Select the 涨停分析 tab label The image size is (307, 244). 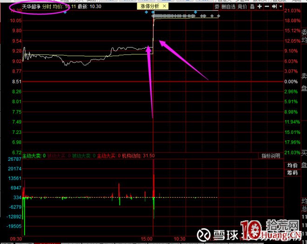(150, 6)
